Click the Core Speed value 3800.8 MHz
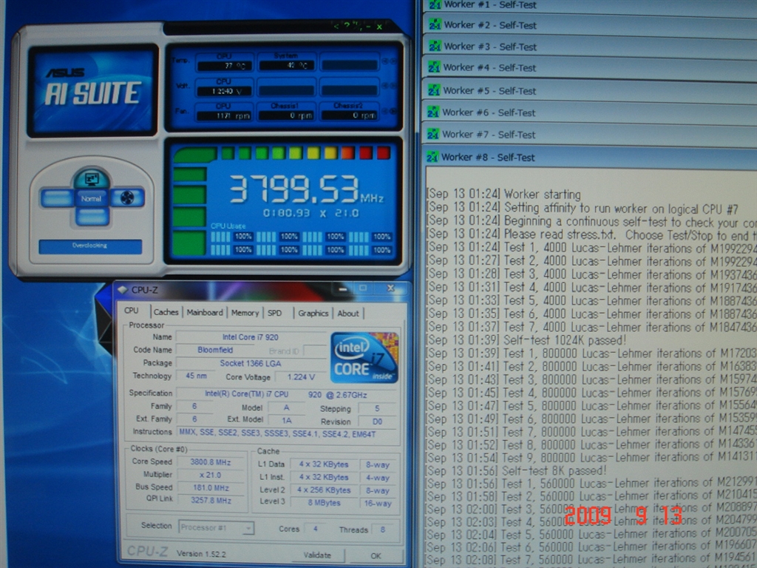The image size is (757, 568). pos(211,461)
